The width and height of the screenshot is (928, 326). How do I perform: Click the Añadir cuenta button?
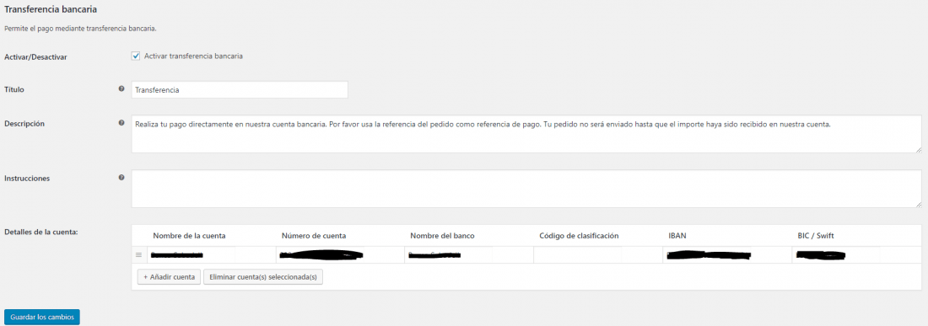point(169,277)
